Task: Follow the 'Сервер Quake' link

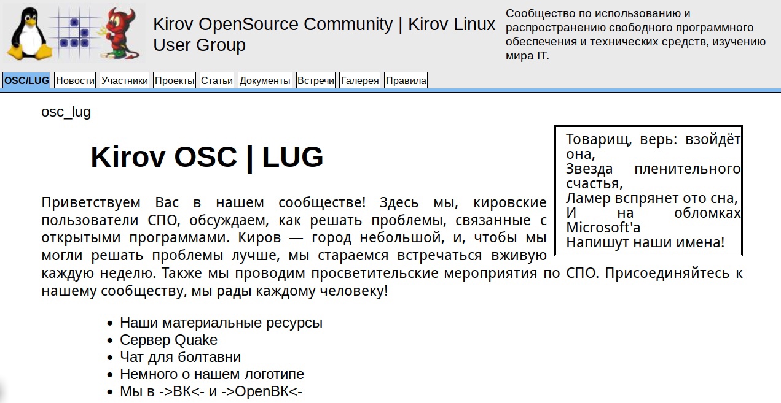Action: 168,340
